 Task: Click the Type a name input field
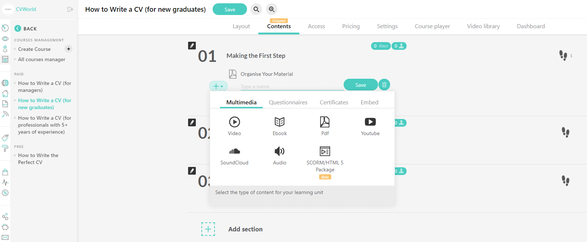tap(291, 86)
